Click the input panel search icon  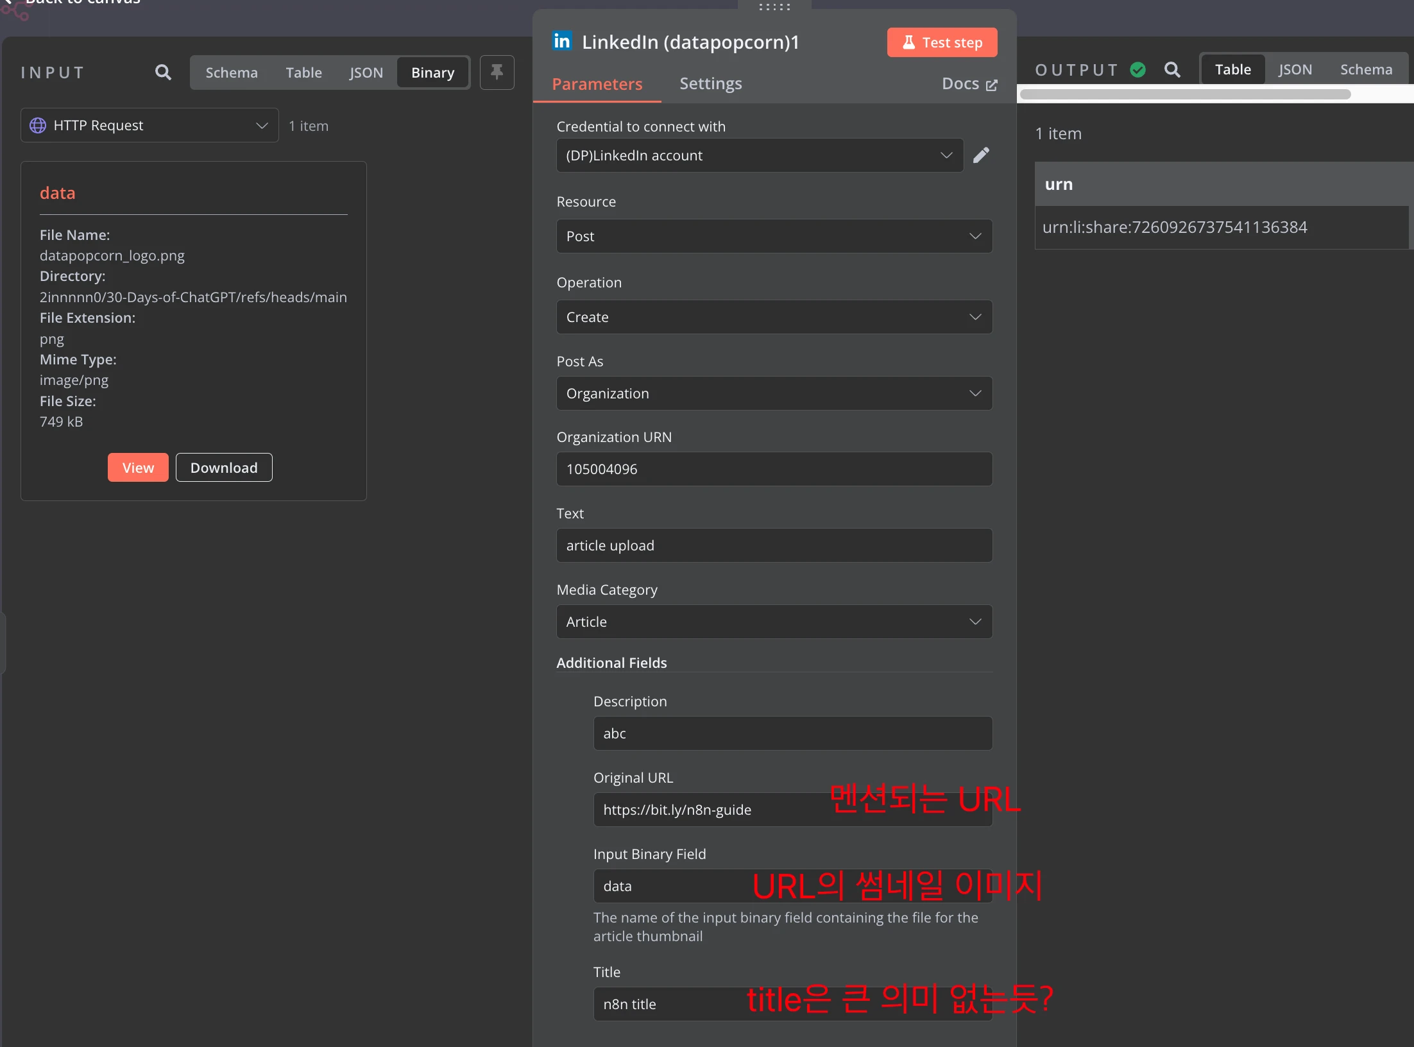point(163,72)
